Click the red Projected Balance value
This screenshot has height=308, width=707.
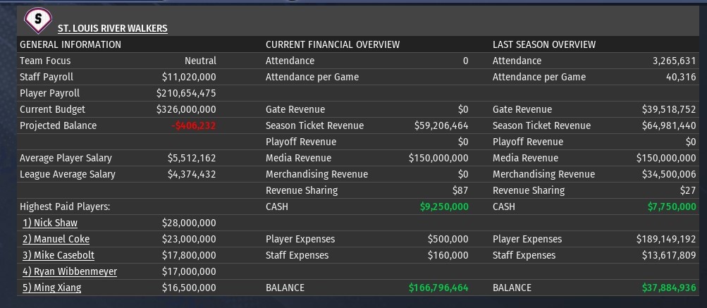[192, 125]
